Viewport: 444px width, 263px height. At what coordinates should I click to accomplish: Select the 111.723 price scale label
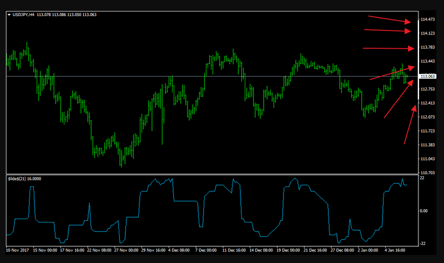(x=427, y=131)
